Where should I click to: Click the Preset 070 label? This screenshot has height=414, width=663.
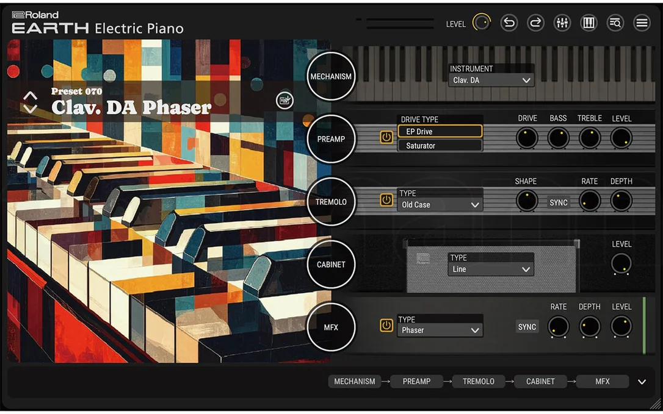[76, 91]
